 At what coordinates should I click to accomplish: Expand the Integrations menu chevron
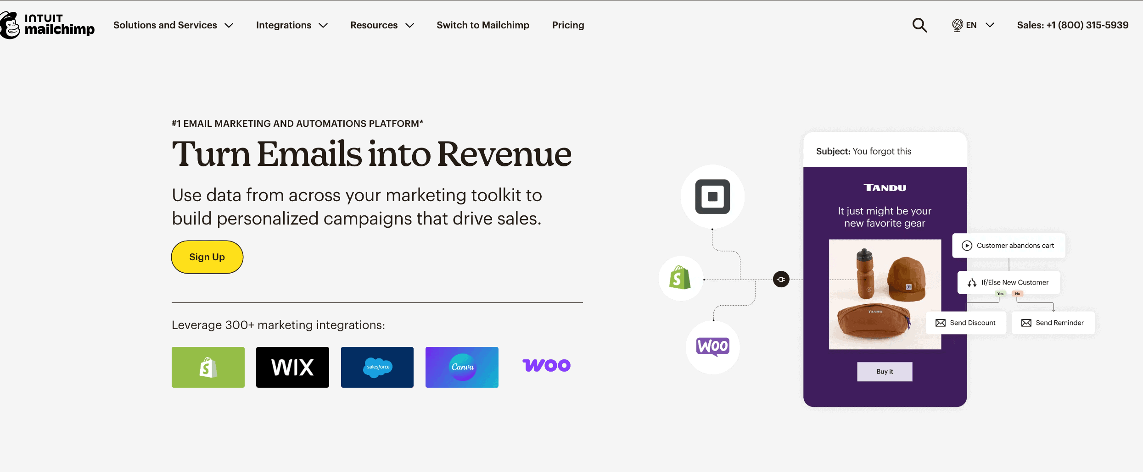(323, 26)
